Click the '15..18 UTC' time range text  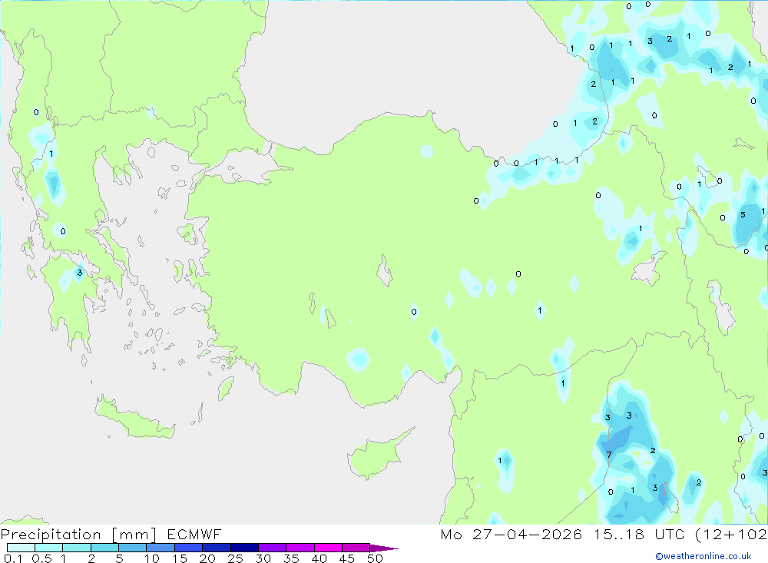point(639,534)
